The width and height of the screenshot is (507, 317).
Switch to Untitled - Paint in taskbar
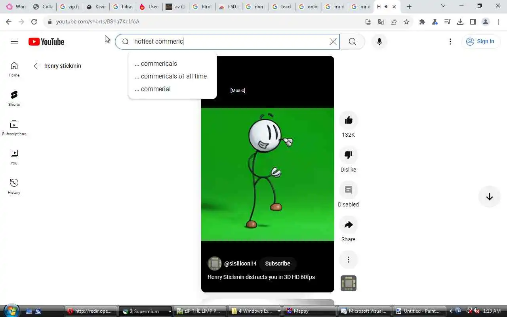(x=419, y=311)
